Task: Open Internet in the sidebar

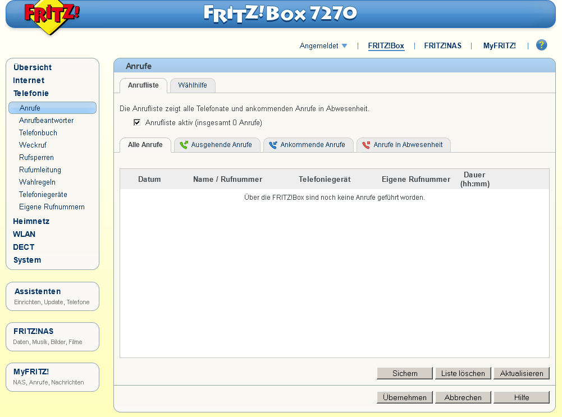Action: 29,80
